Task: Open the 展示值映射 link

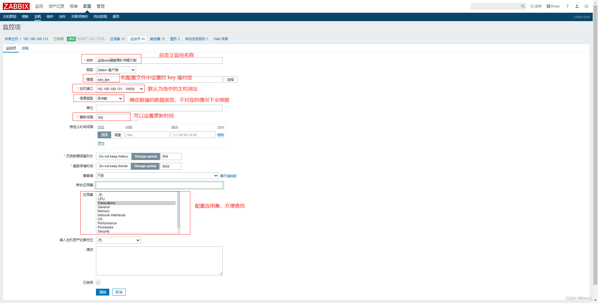Action: [228, 176]
